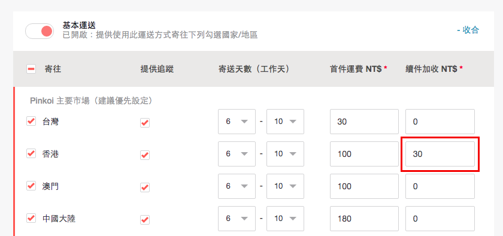
Task: Toggle tracking checkbox for 香港
Action: 145,155
